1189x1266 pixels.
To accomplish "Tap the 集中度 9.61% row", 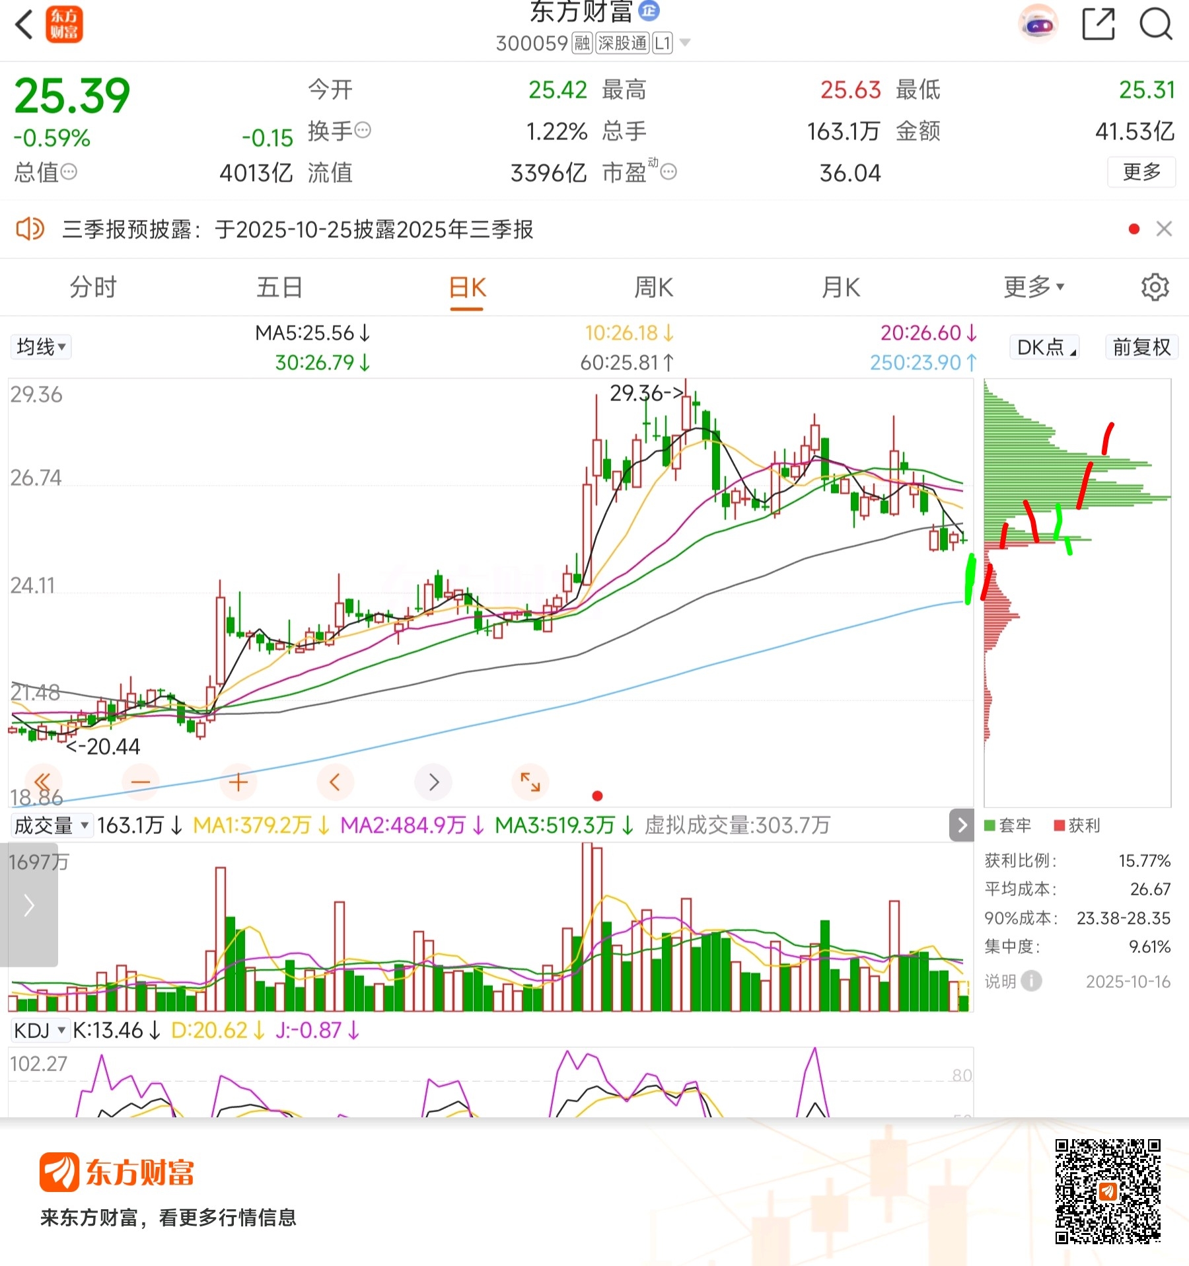I will click(x=1077, y=946).
